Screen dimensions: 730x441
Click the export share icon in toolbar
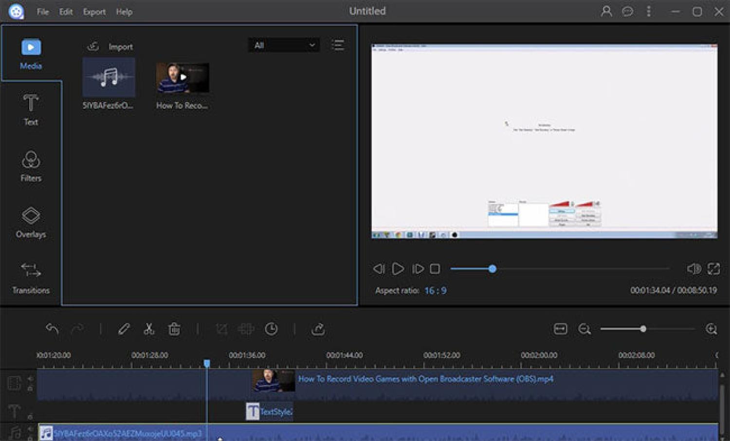[318, 329]
